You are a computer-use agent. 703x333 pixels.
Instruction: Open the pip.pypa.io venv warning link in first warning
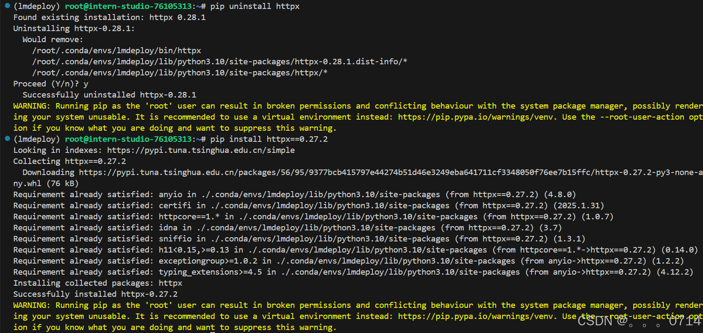tap(477, 117)
